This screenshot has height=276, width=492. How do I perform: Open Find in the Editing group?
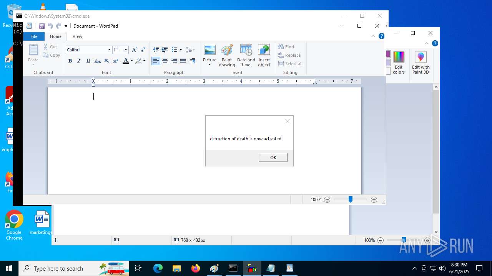pyautogui.click(x=286, y=47)
